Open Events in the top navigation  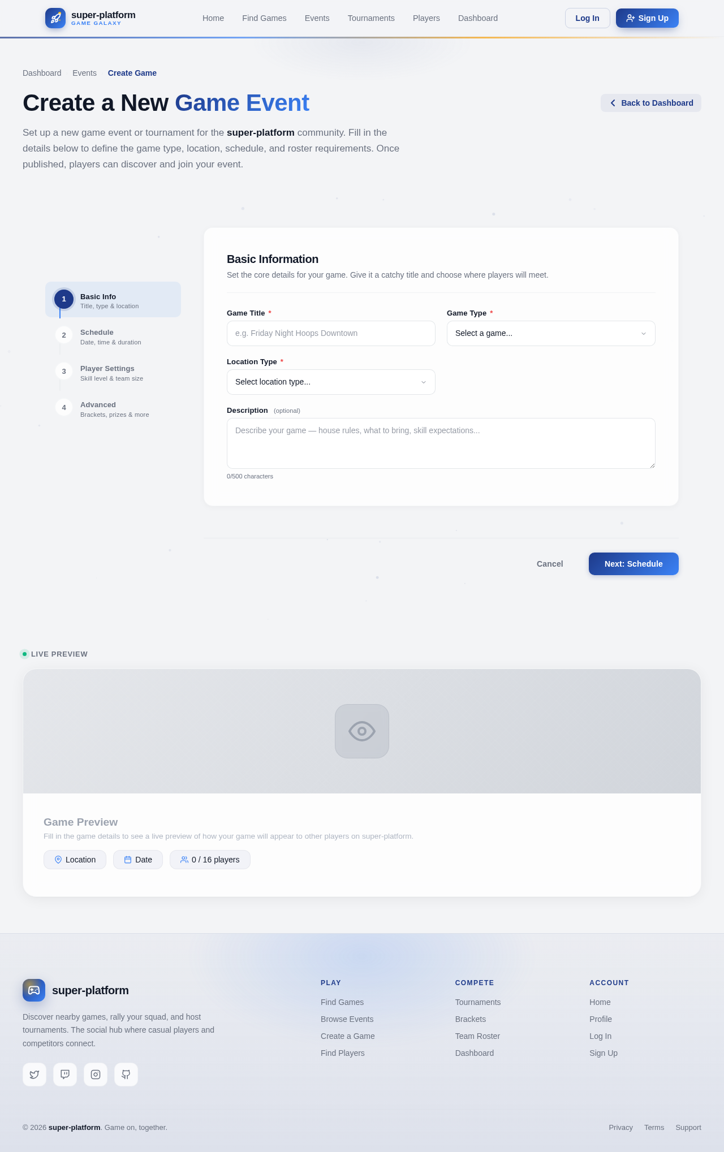click(317, 18)
